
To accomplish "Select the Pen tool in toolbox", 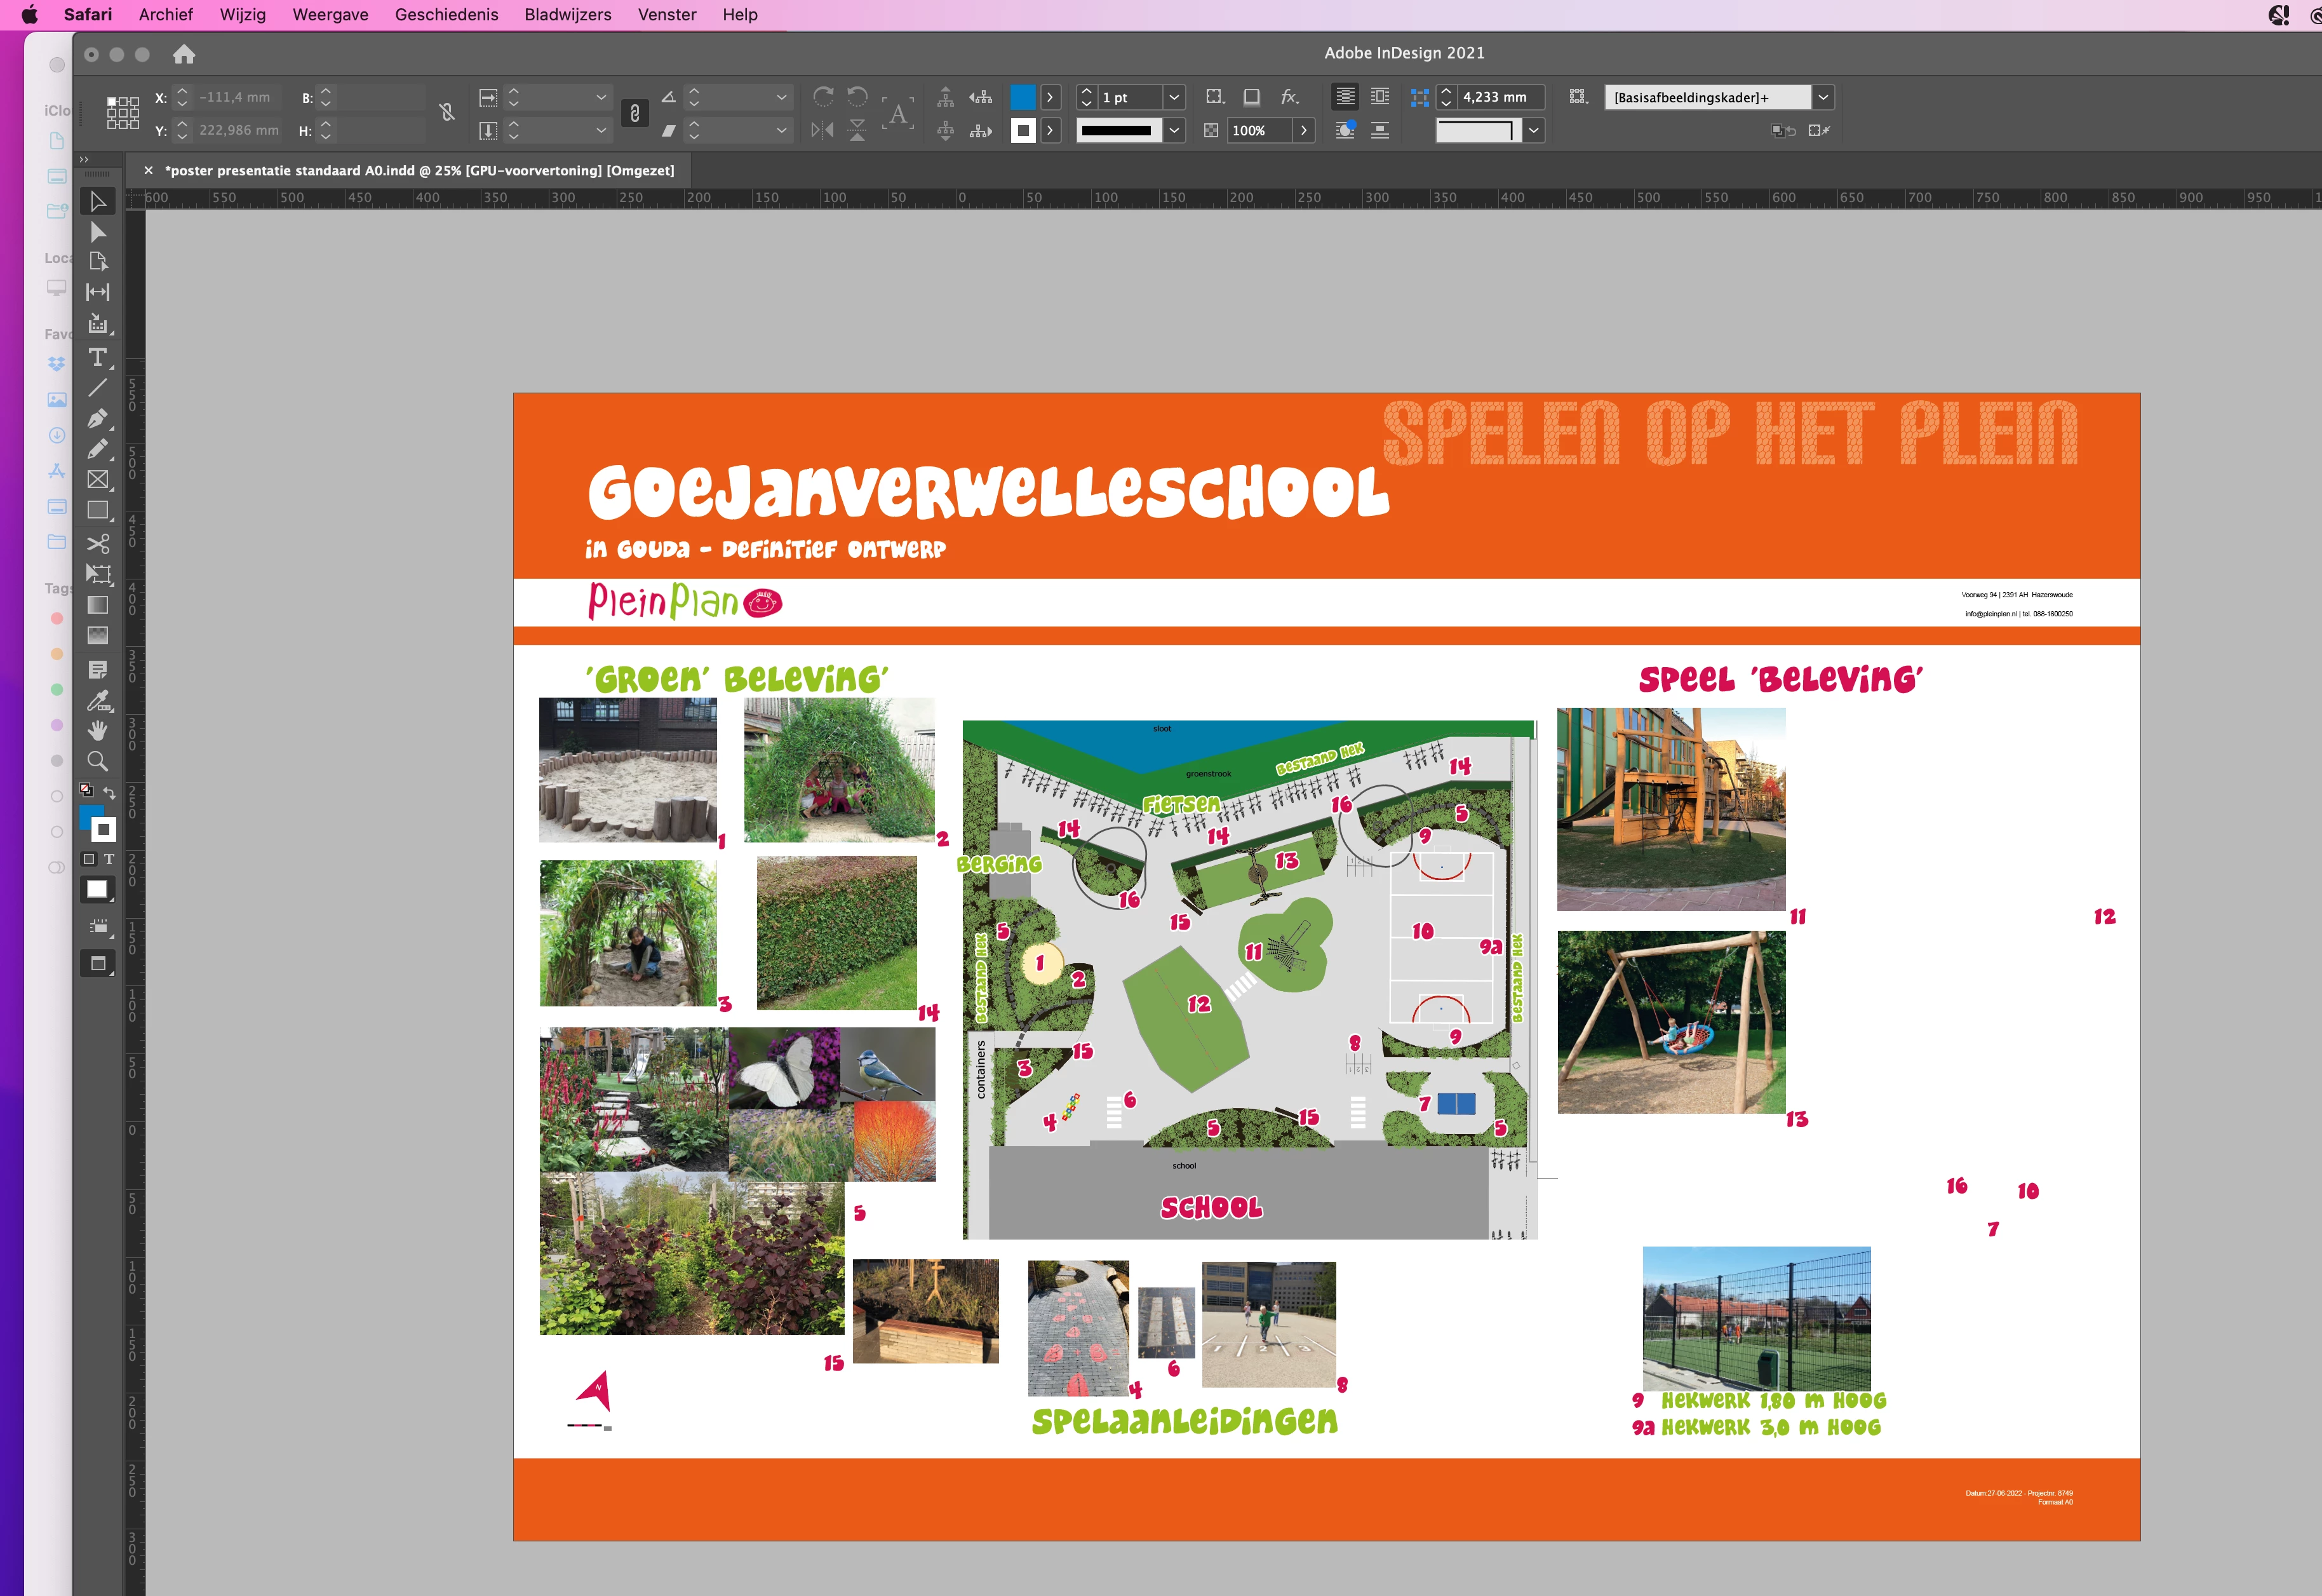I will pos(98,418).
